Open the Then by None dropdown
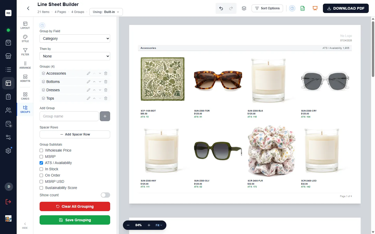This screenshot has width=375, height=234. pyautogui.click(x=75, y=56)
